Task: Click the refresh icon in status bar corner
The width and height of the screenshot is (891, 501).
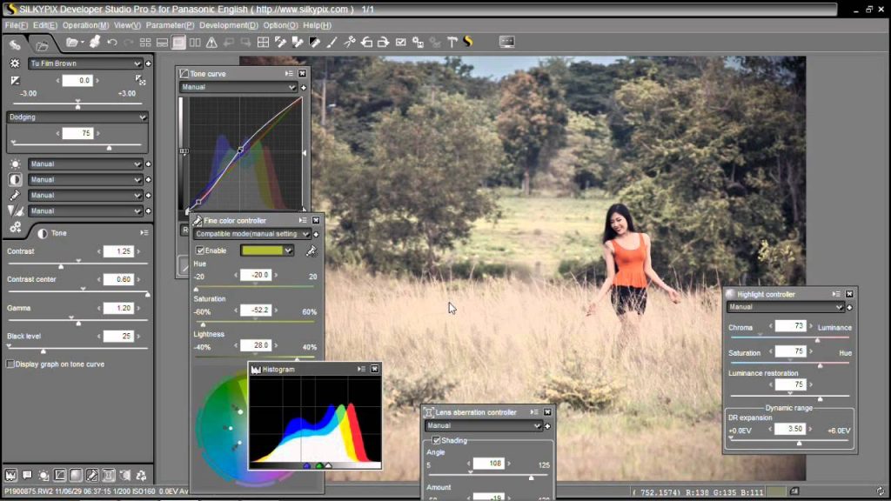Action: (x=881, y=491)
